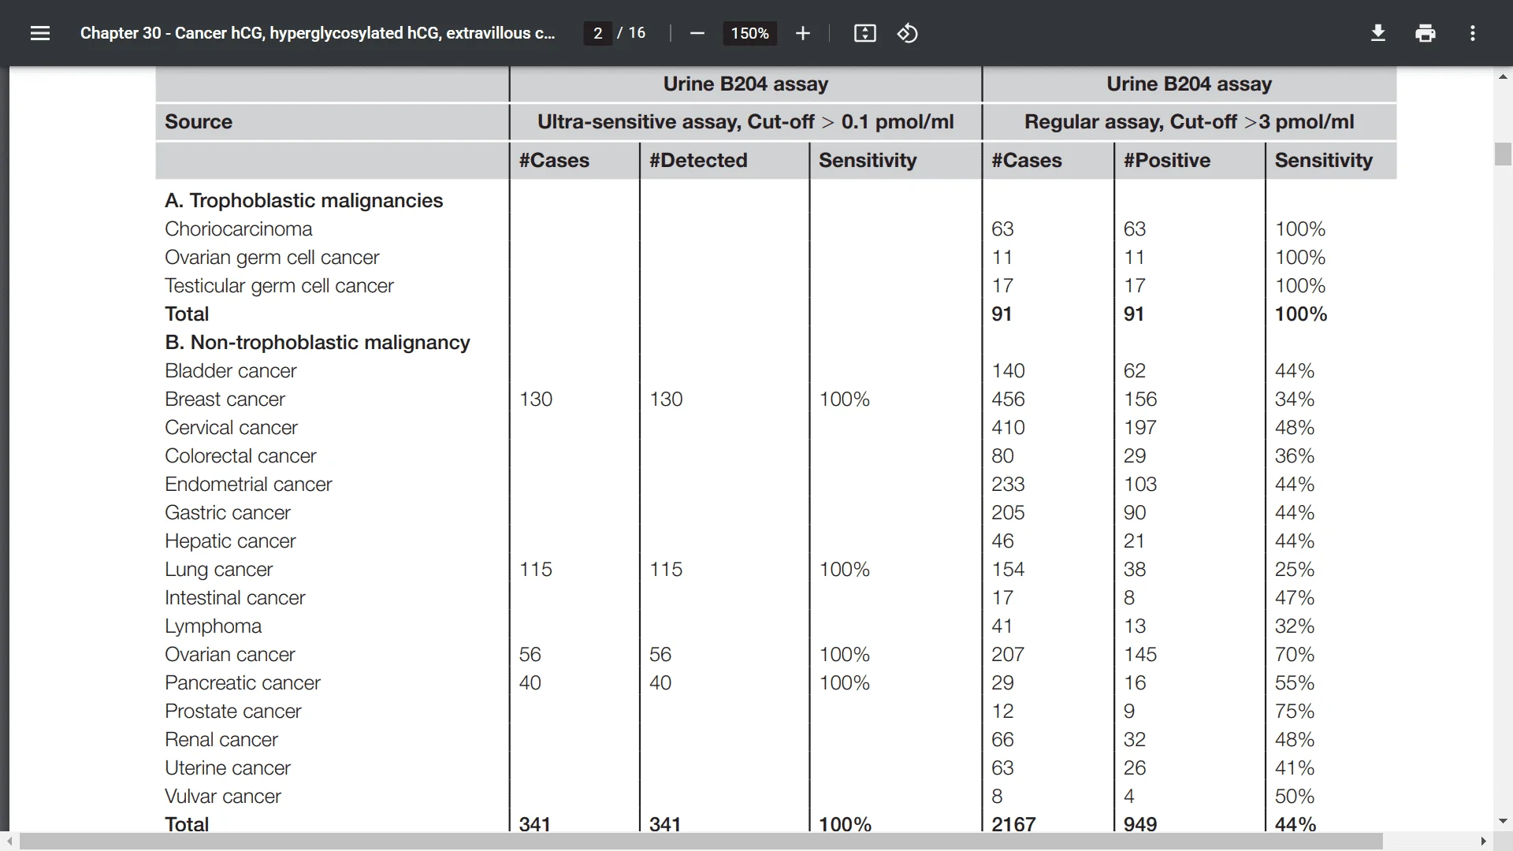Screen dimensions: 1513x851
Task: Click the 'Endometrial cancer' row label
Action: point(248,484)
